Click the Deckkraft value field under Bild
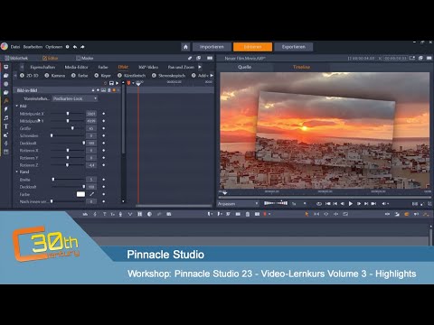Screen dimensions: 434x325 click(91, 144)
